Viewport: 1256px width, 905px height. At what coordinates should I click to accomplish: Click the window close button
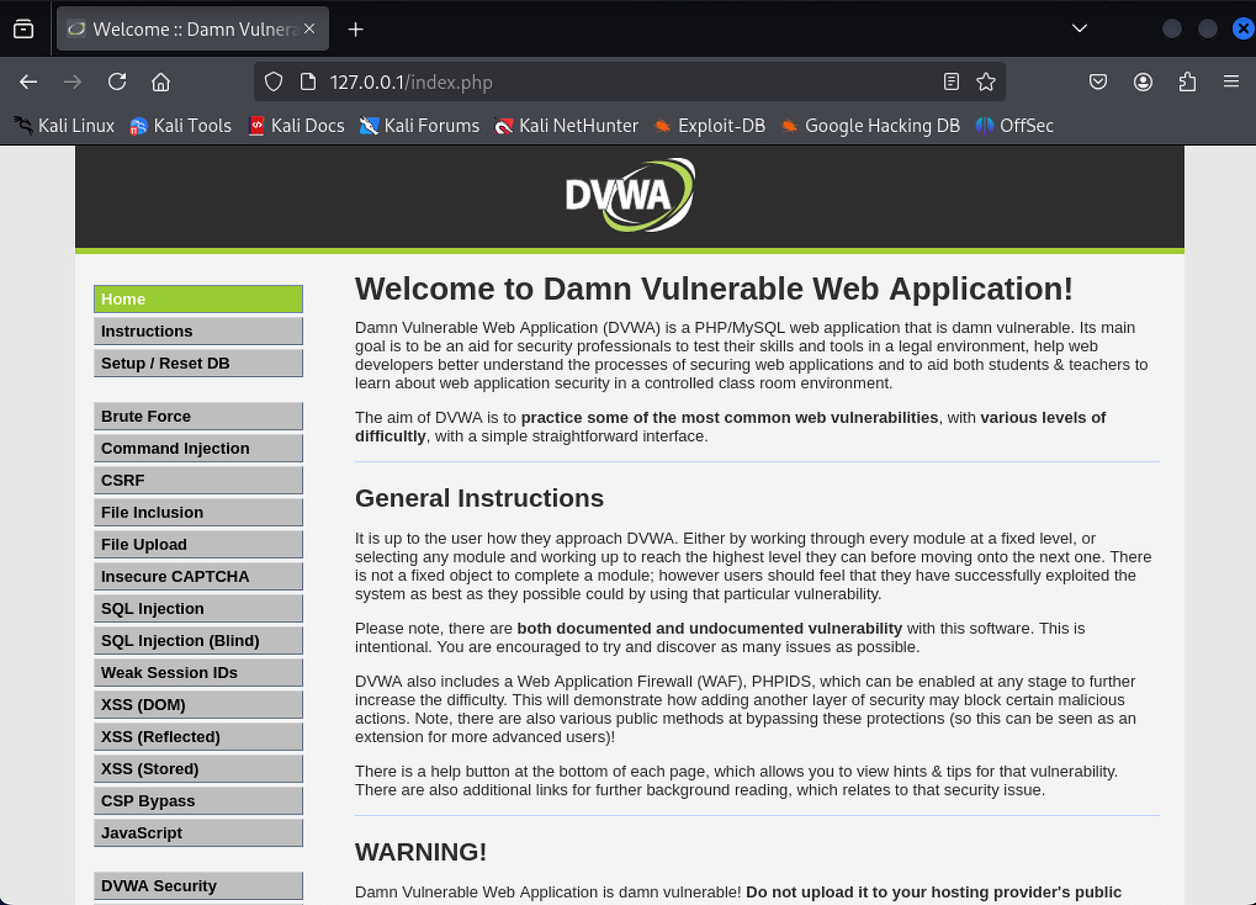[x=1243, y=28]
